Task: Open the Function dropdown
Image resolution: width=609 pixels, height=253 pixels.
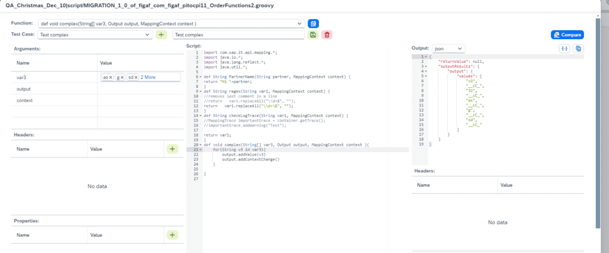Action: pyautogui.click(x=300, y=24)
